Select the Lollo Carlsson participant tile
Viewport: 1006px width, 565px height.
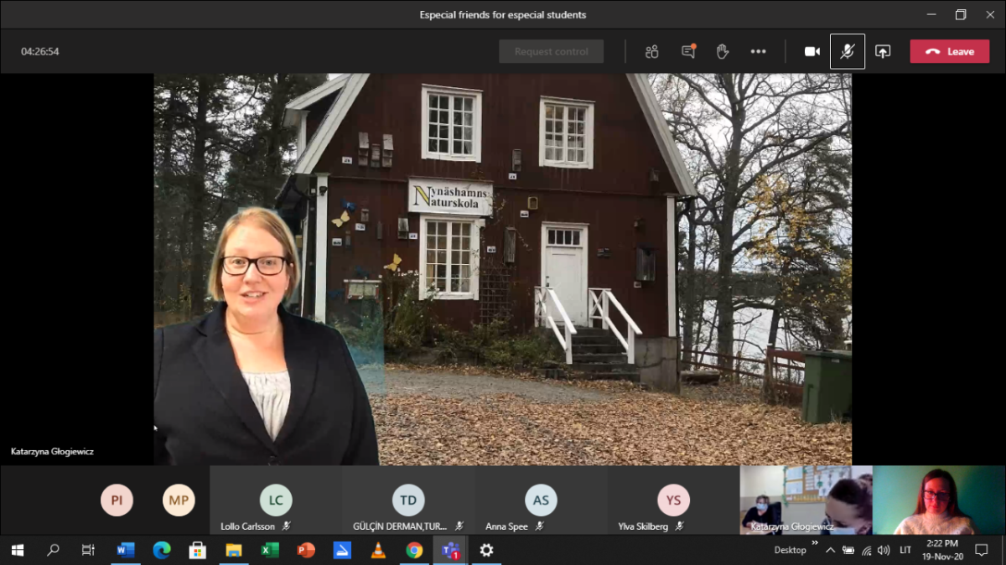[276, 500]
